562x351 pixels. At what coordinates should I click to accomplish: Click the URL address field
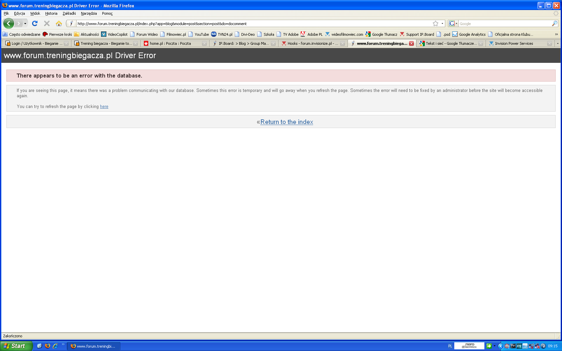click(254, 24)
